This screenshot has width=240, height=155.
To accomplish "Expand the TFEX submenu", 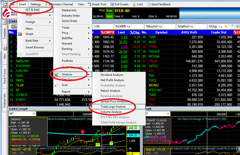I will click(35, 15).
